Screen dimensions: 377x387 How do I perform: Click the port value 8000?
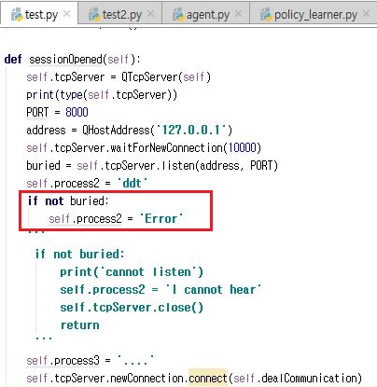pos(77,112)
